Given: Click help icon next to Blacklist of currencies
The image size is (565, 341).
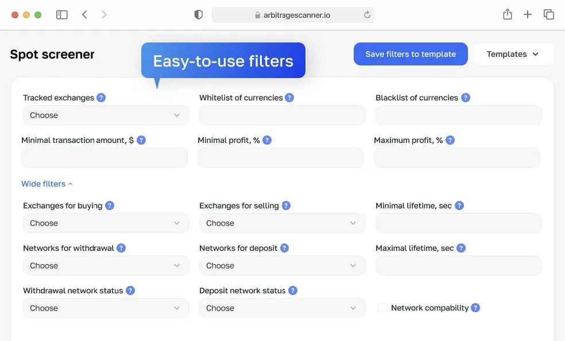Looking at the screenshot, I should [x=466, y=98].
